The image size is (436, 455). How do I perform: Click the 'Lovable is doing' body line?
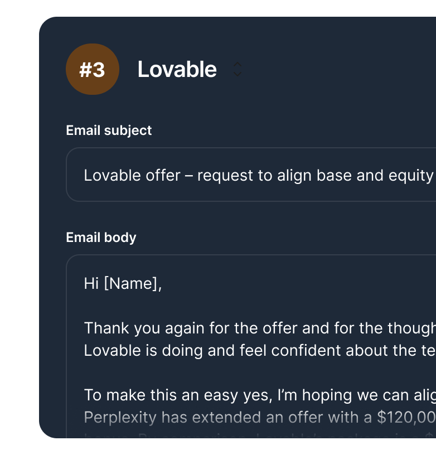pos(256,351)
